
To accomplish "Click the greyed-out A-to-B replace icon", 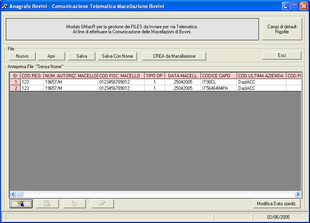I will [x=74, y=204].
